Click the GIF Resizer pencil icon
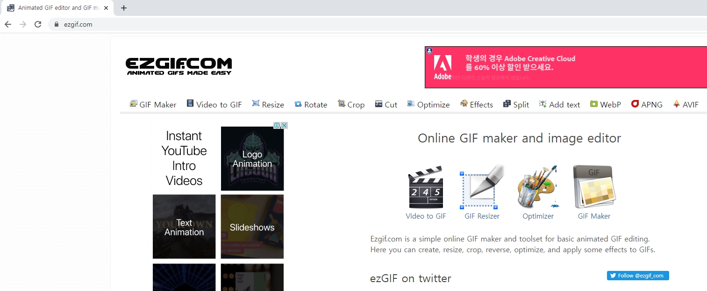The image size is (707, 291). (x=482, y=187)
